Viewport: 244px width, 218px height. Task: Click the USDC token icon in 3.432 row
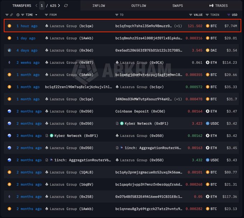click(208, 160)
